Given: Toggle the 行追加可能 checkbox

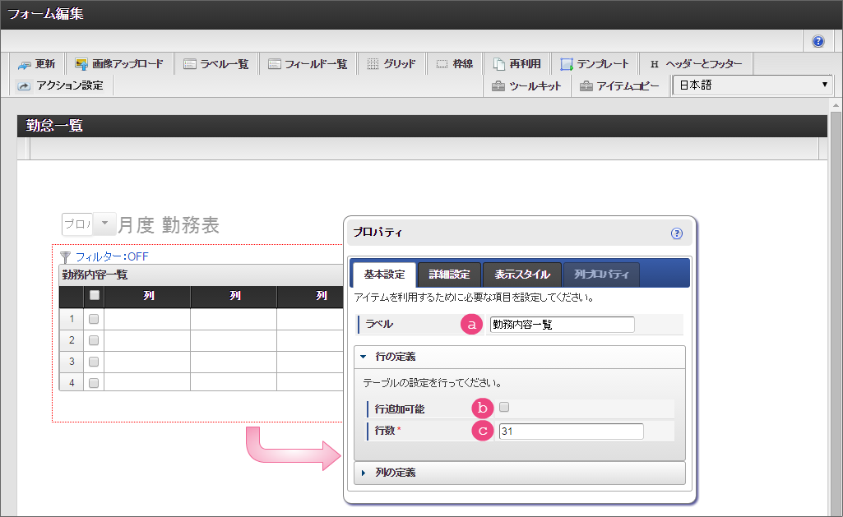Looking at the screenshot, I should coord(504,407).
